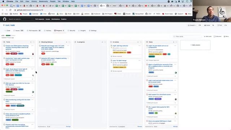Open the Settings repository tab
Viewport: 231px width, 130px height.
93,31
